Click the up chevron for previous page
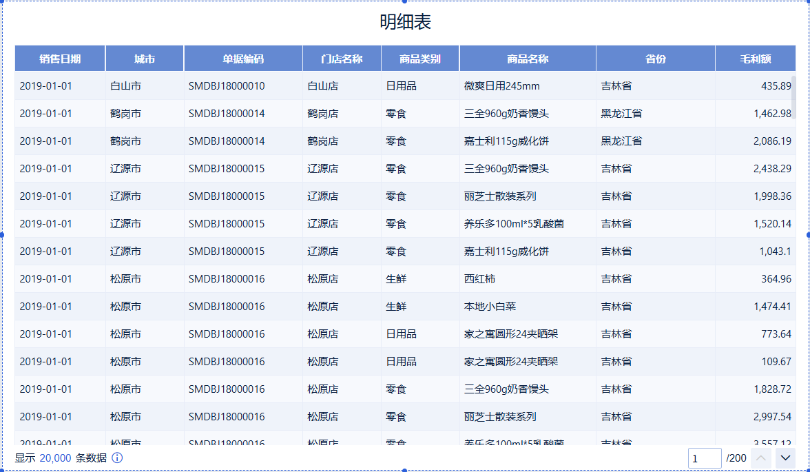The image size is (810, 472). 762,458
